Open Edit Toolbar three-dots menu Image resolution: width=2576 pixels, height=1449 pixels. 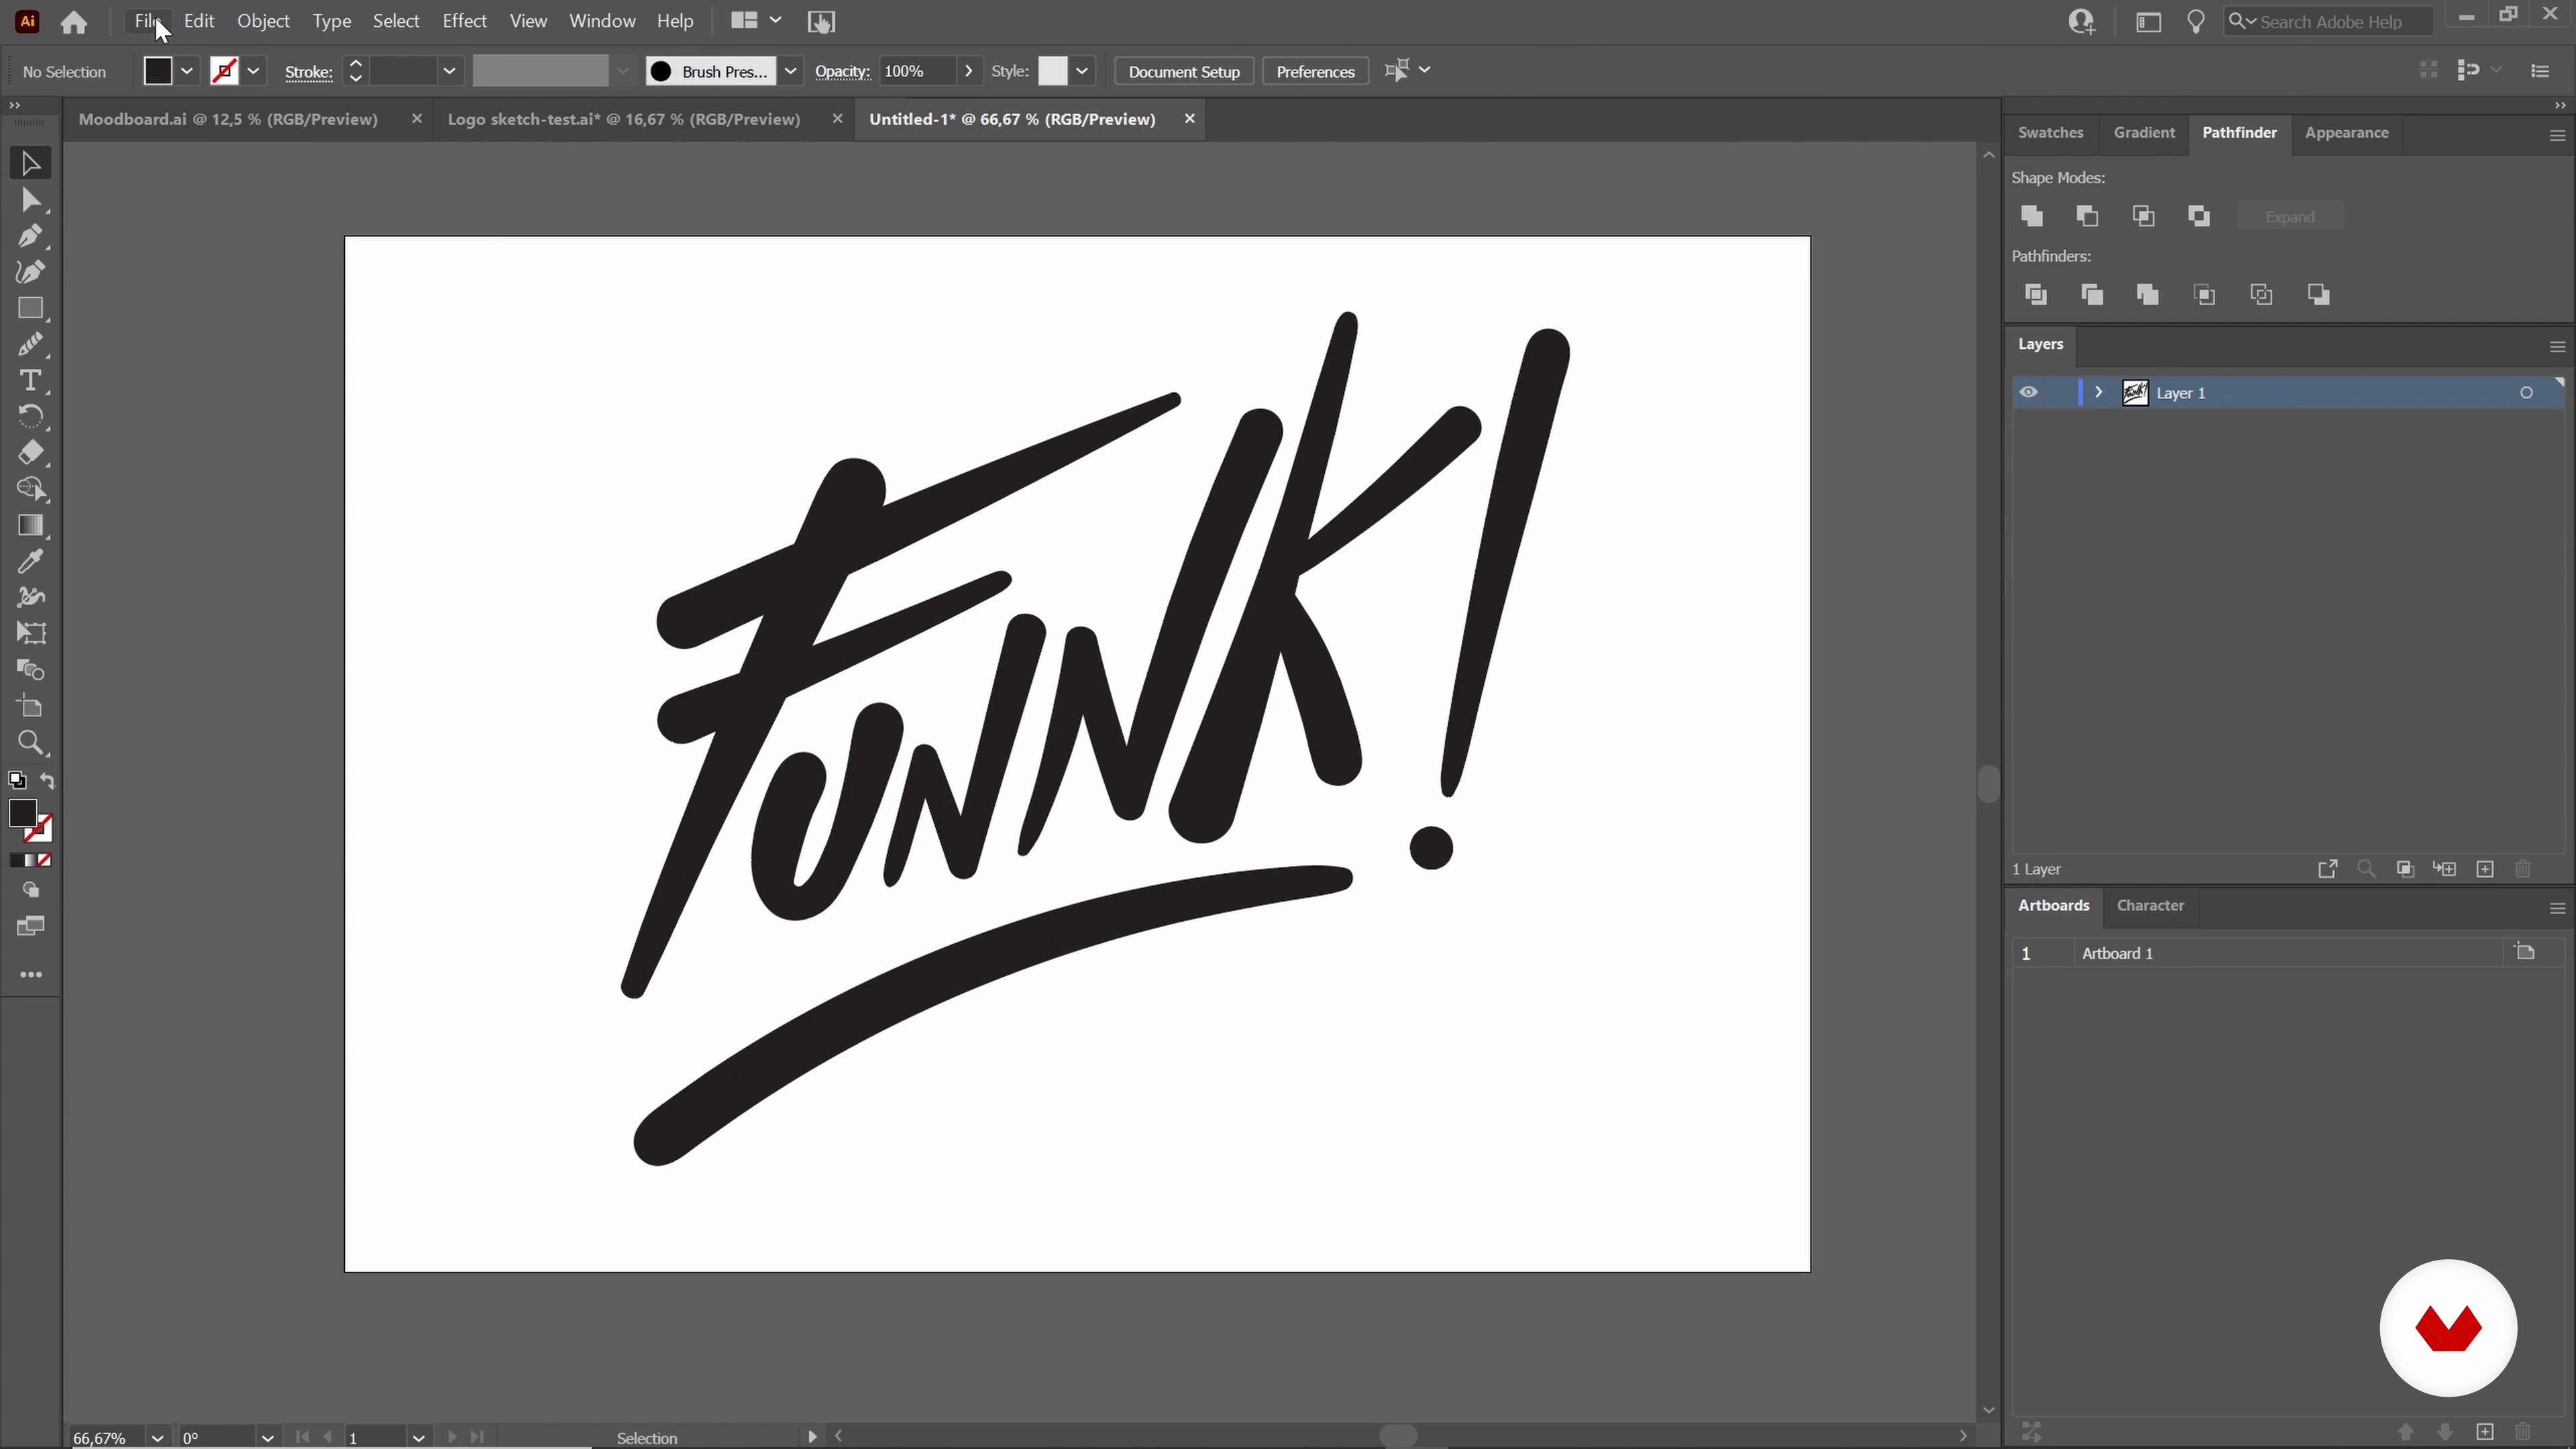pos(30,975)
